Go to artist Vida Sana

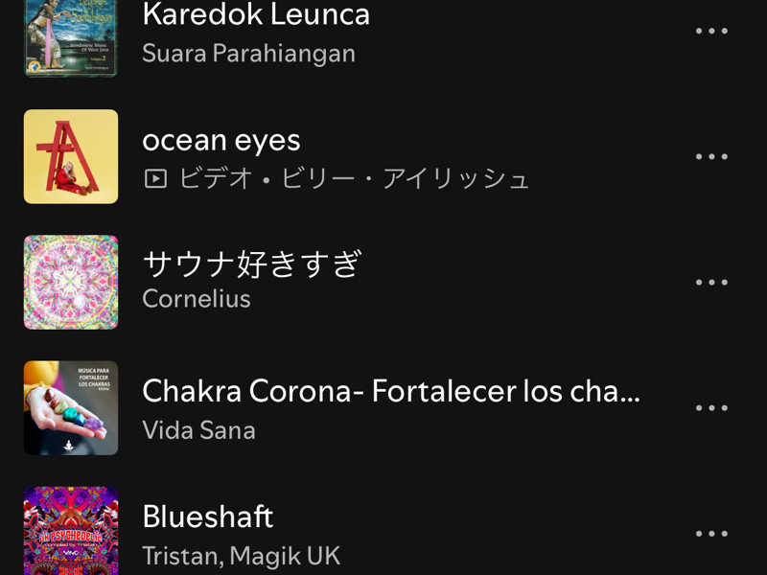coord(198,430)
